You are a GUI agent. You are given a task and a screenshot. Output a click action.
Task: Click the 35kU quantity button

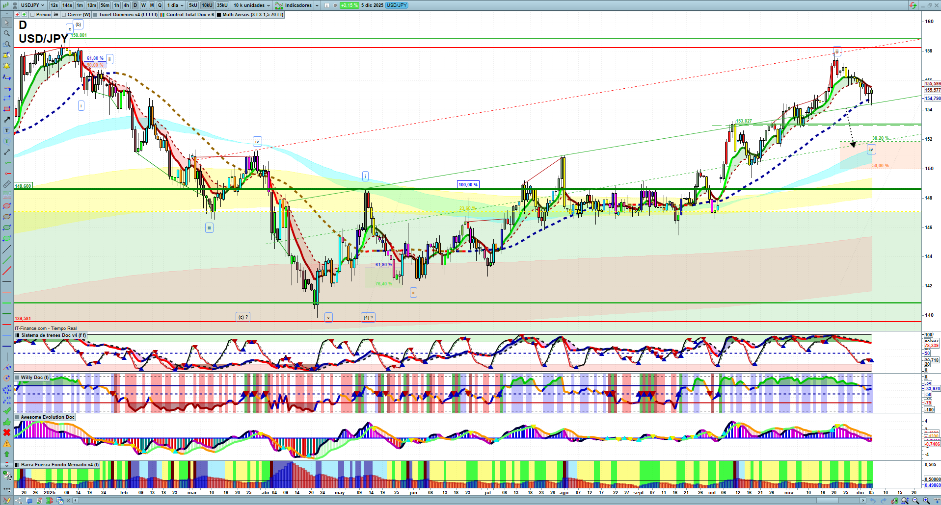(x=222, y=5)
